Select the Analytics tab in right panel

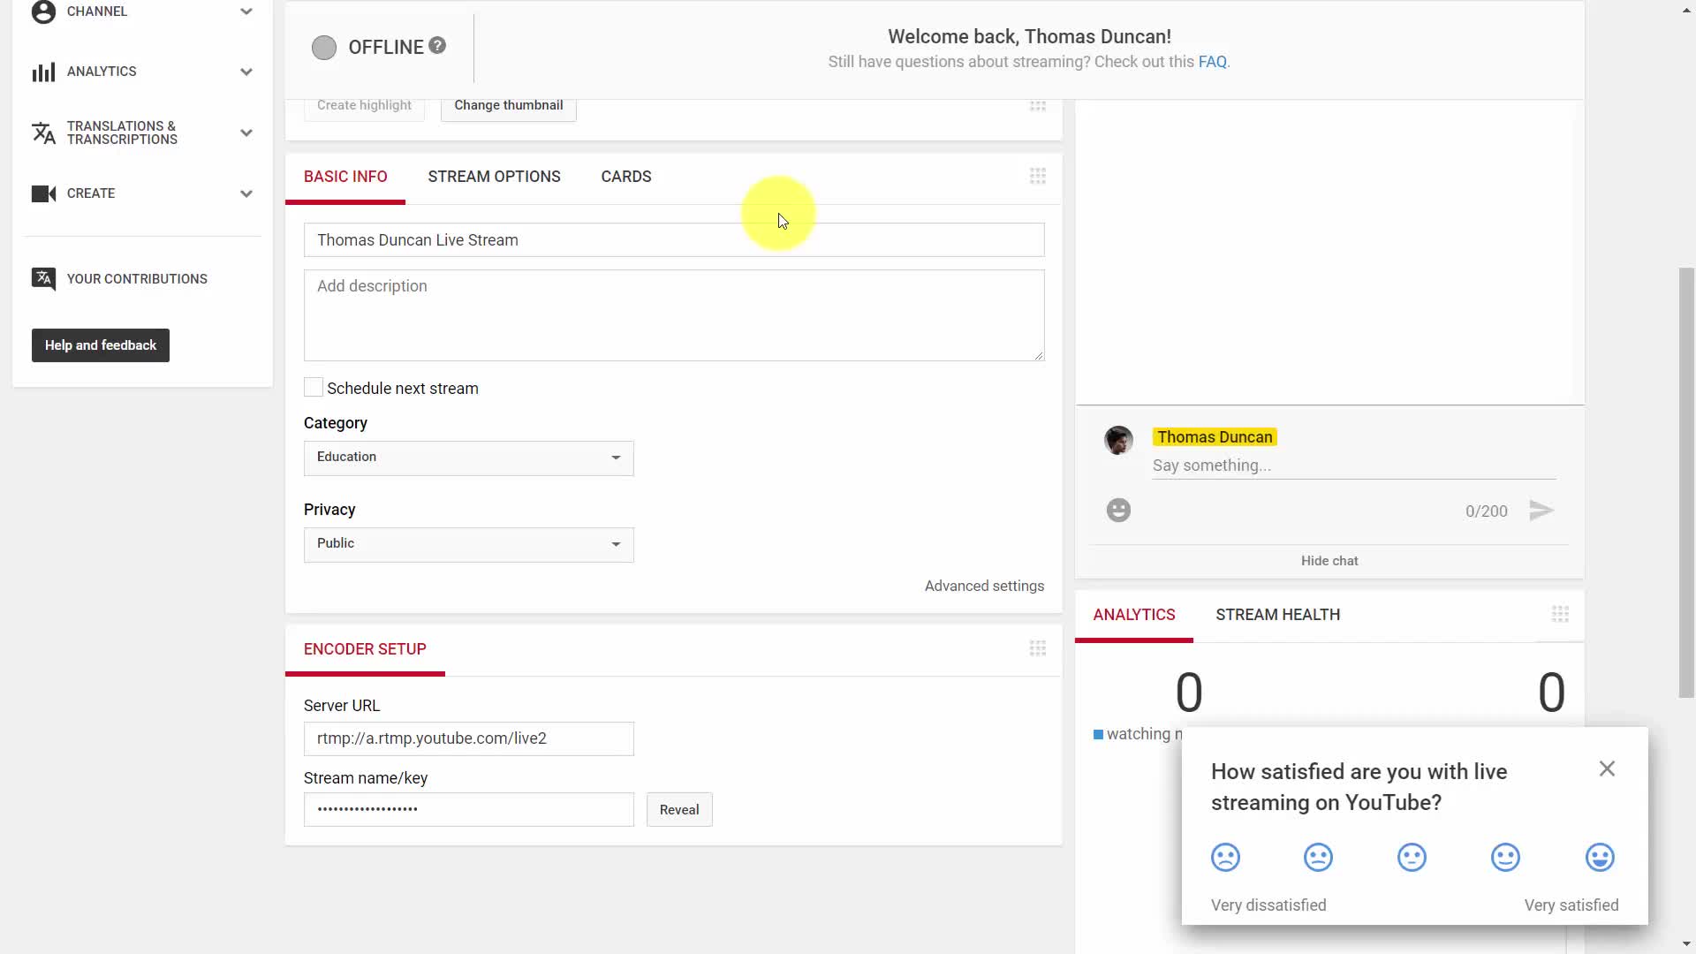[x=1134, y=615]
